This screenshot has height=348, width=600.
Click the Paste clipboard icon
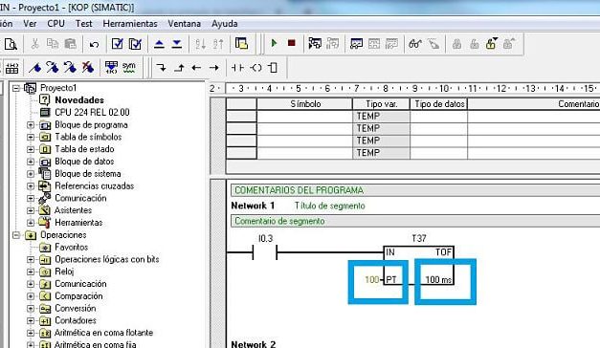point(71,44)
